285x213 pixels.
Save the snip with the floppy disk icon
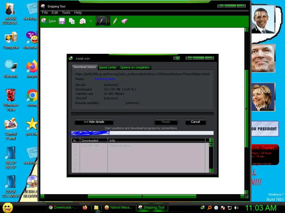point(62,21)
